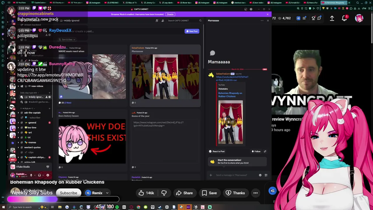Follow the Mamaaaaa thread
The width and height of the screenshot is (373, 210).
point(256,151)
